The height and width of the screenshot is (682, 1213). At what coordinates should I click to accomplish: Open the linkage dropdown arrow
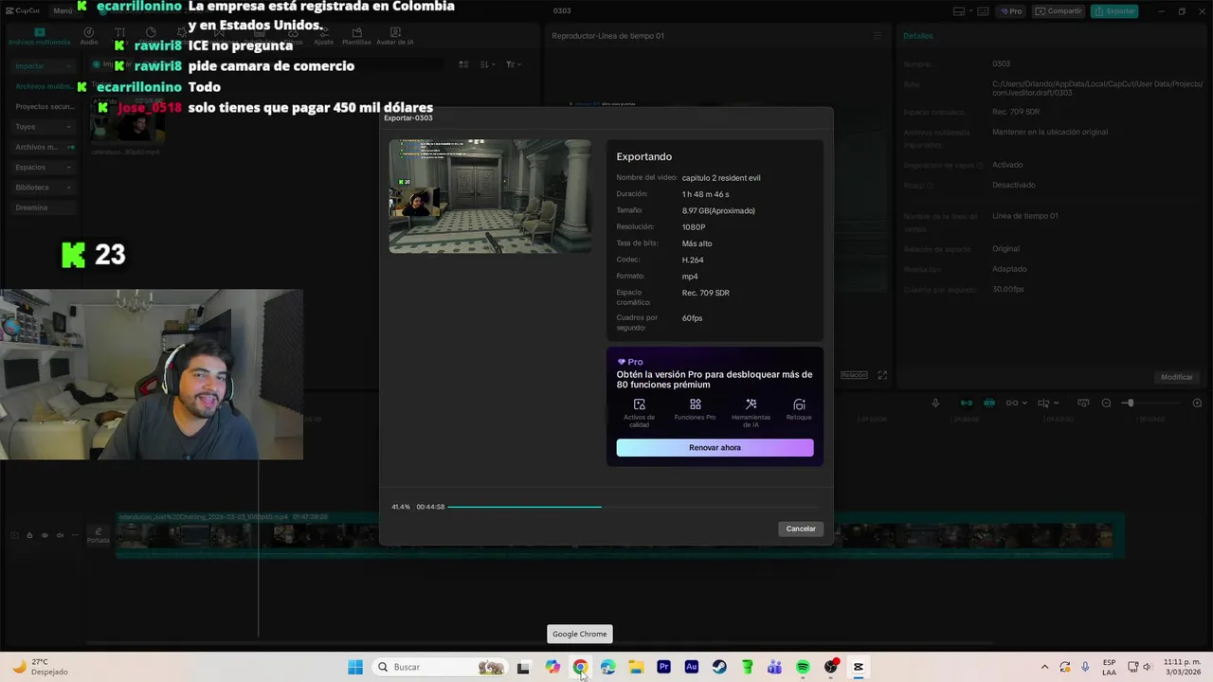point(1026,404)
